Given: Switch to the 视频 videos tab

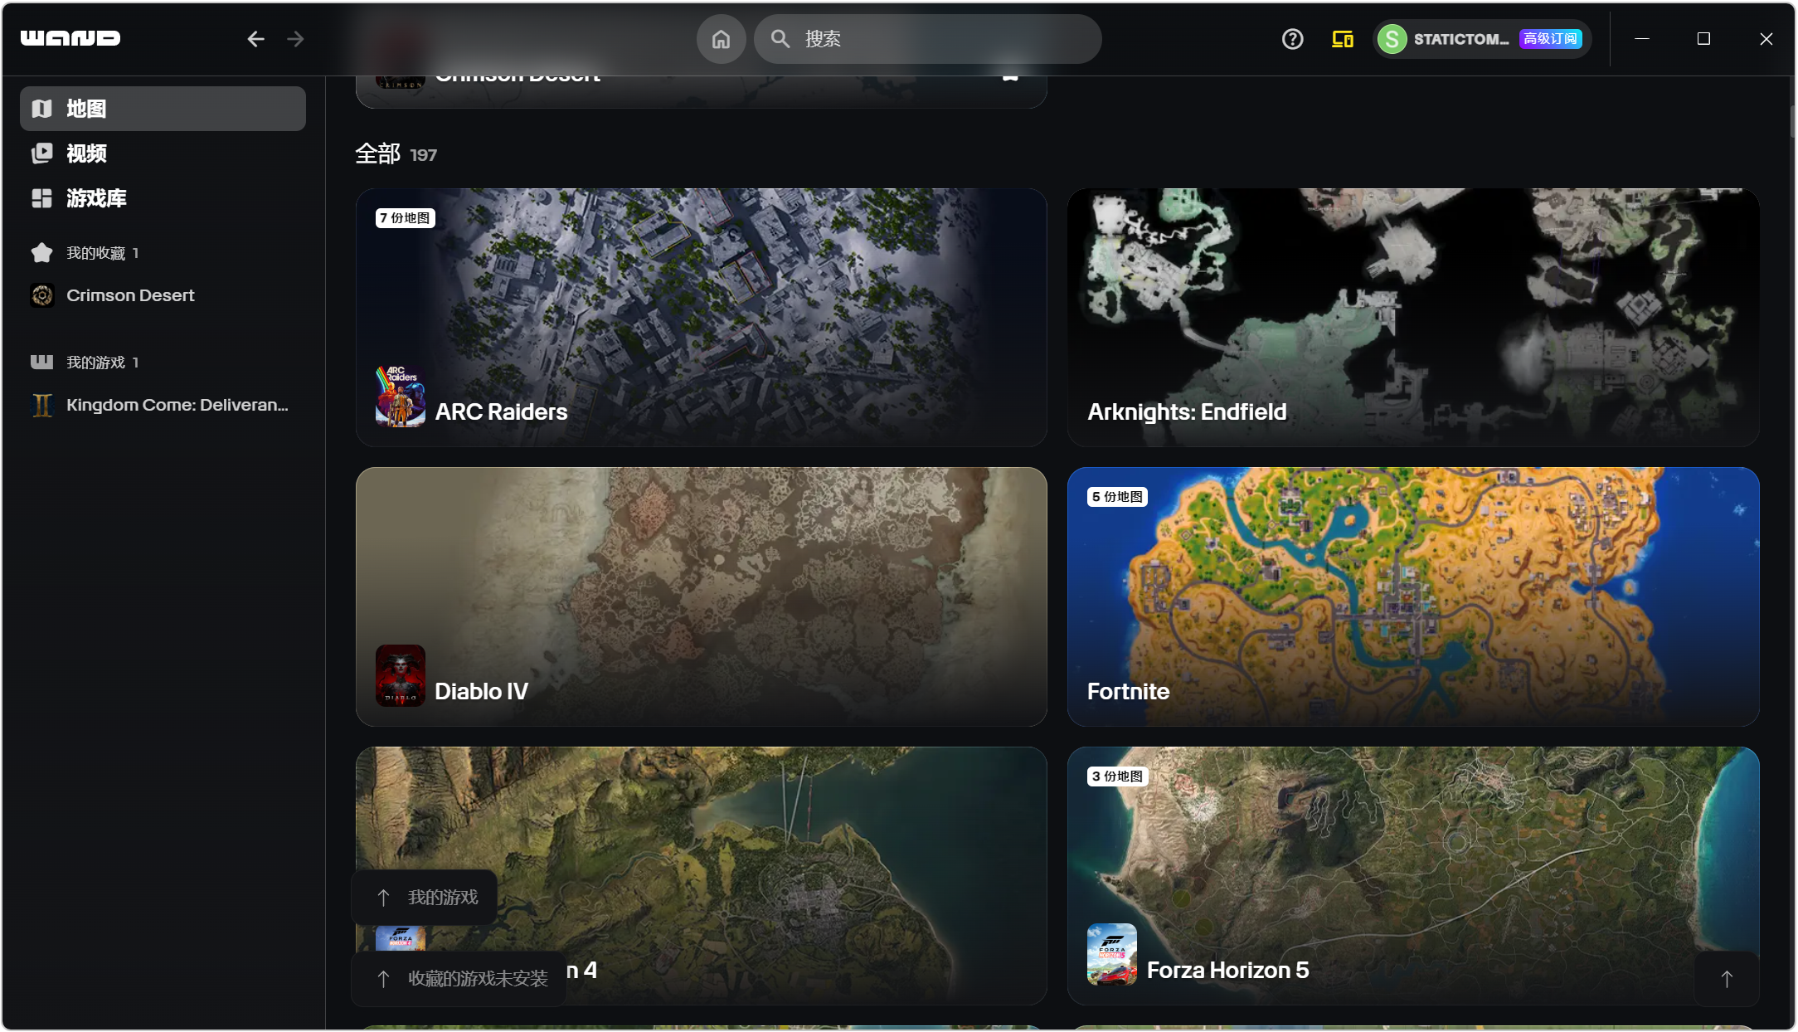Looking at the screenshot, I should [163, 153].
